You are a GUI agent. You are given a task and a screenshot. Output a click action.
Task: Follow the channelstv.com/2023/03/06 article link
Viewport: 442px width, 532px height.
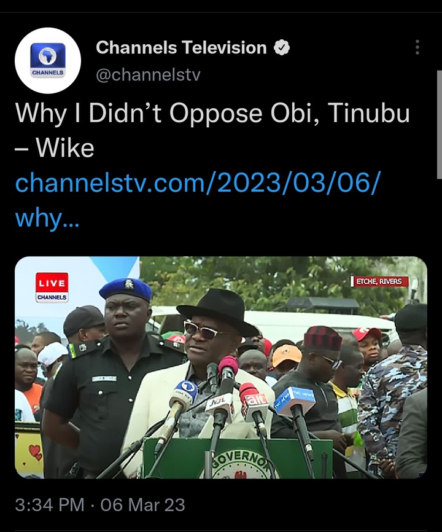pos(198,183)
